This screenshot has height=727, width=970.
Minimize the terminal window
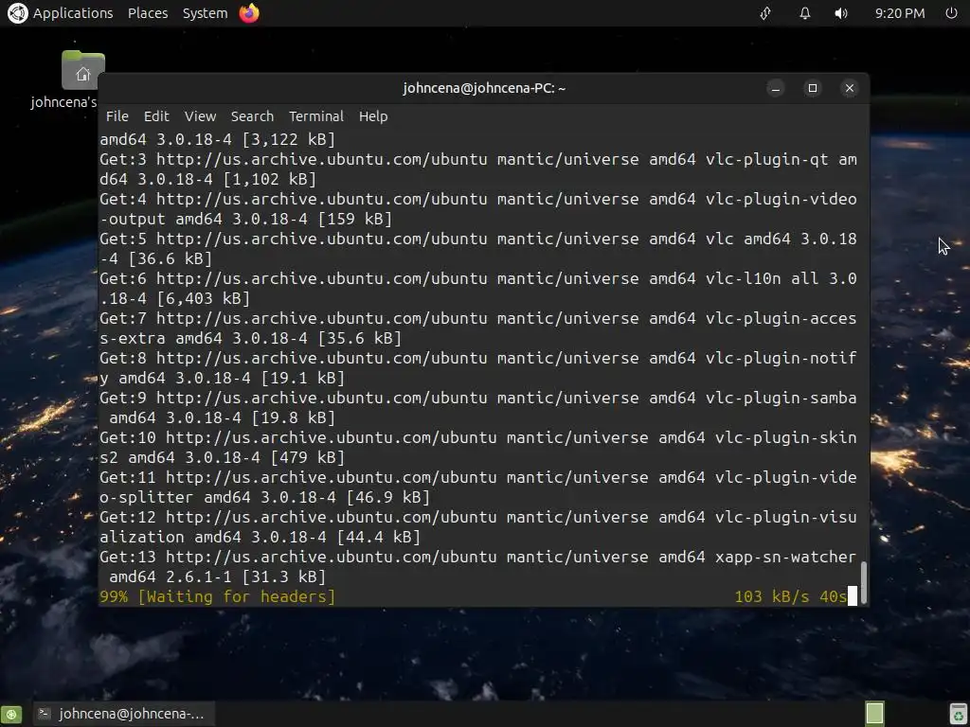775,88
